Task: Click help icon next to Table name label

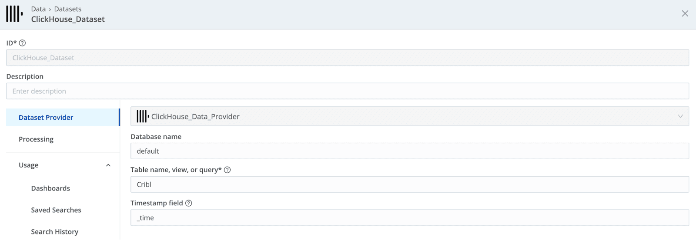Action: click(x=227, y=170)
